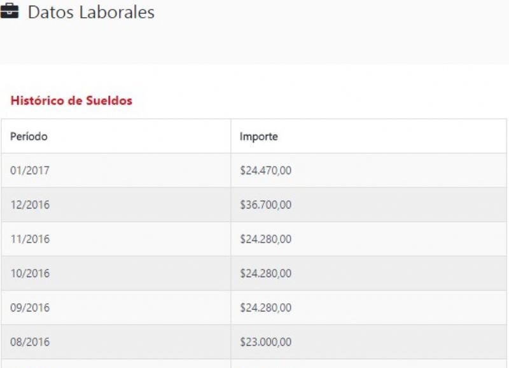Select the 10/2016 period cell
The image size is (509, 368).
[116, 273]
